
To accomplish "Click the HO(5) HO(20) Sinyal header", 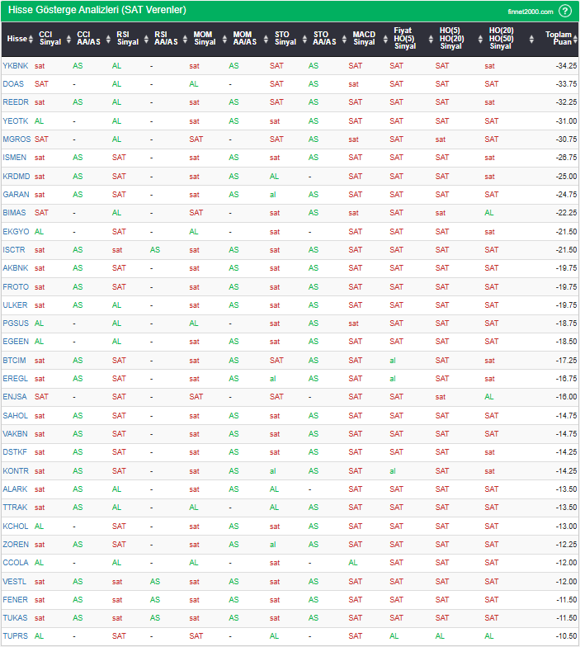I will tap(450, 39).
